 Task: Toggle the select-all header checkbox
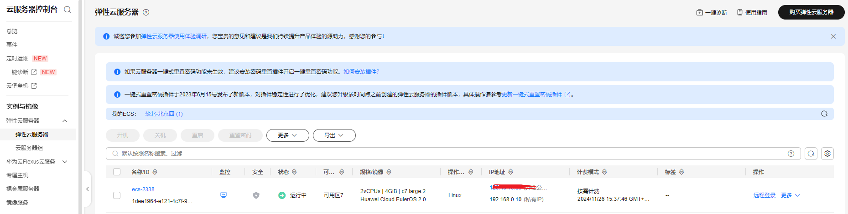(x=117, y=172)
